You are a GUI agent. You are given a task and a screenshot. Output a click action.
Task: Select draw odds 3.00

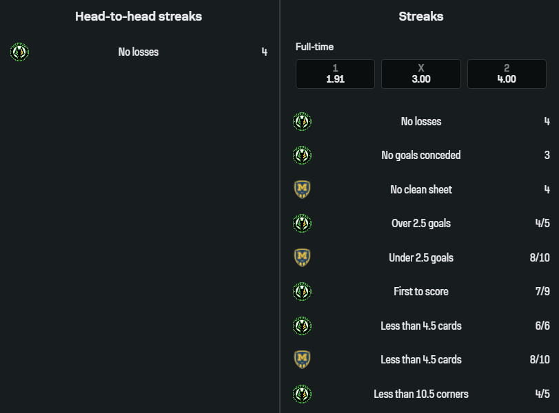pos(421,74)
